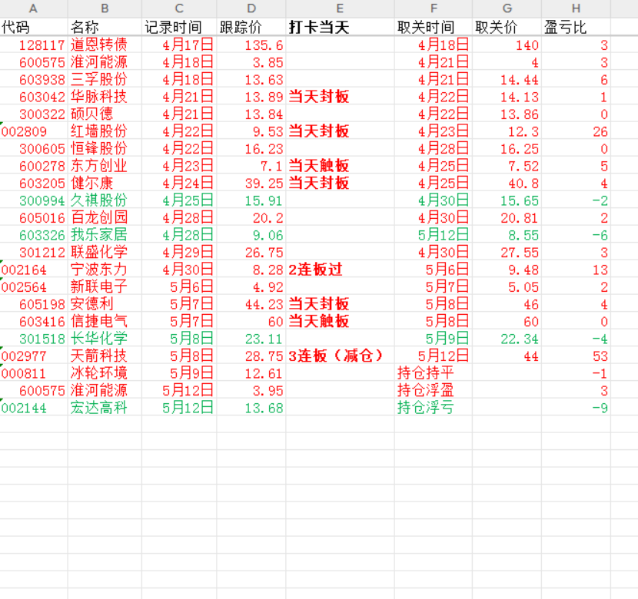Viewport: 638px width, 599px height.
Task: Click the 持仓浮亏 status cell
Action: tap(434, 408)
